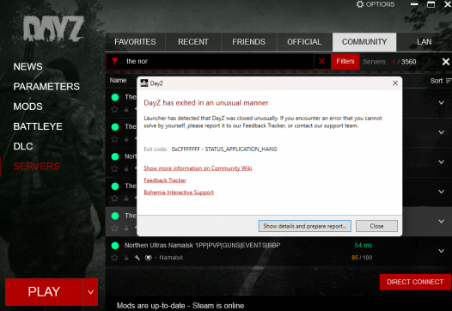Open the Bohemia Interactive Support link
Image resolution: width=452 pixels, height=311 pixels.
coord(179,192)
